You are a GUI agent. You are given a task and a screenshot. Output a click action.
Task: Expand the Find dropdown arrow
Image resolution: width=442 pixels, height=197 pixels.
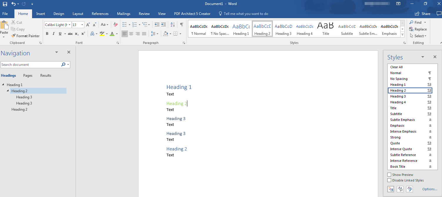point(425,23)
